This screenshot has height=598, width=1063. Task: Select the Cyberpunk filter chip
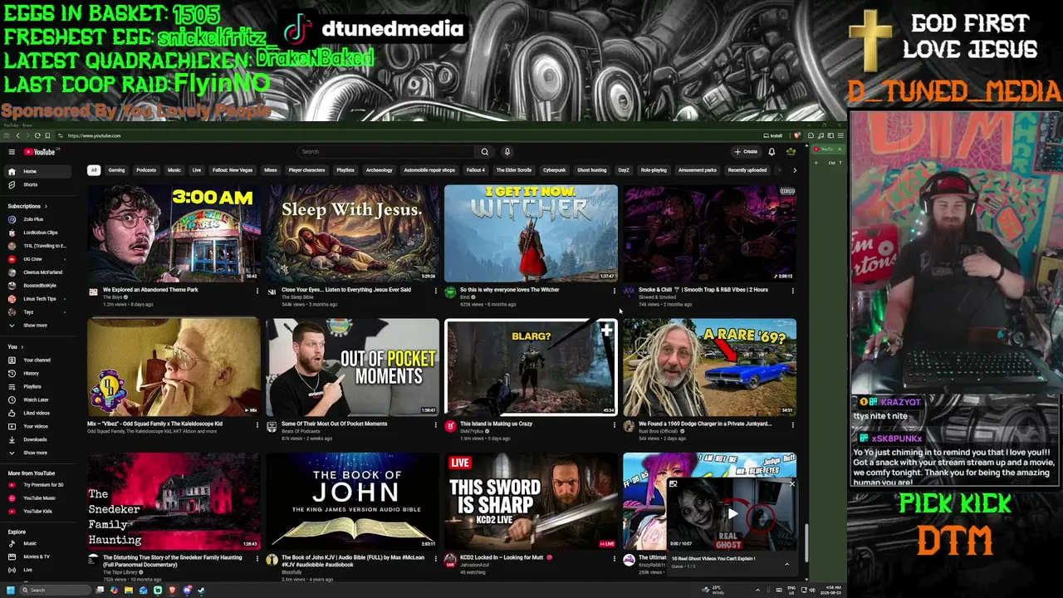point(554,170)
